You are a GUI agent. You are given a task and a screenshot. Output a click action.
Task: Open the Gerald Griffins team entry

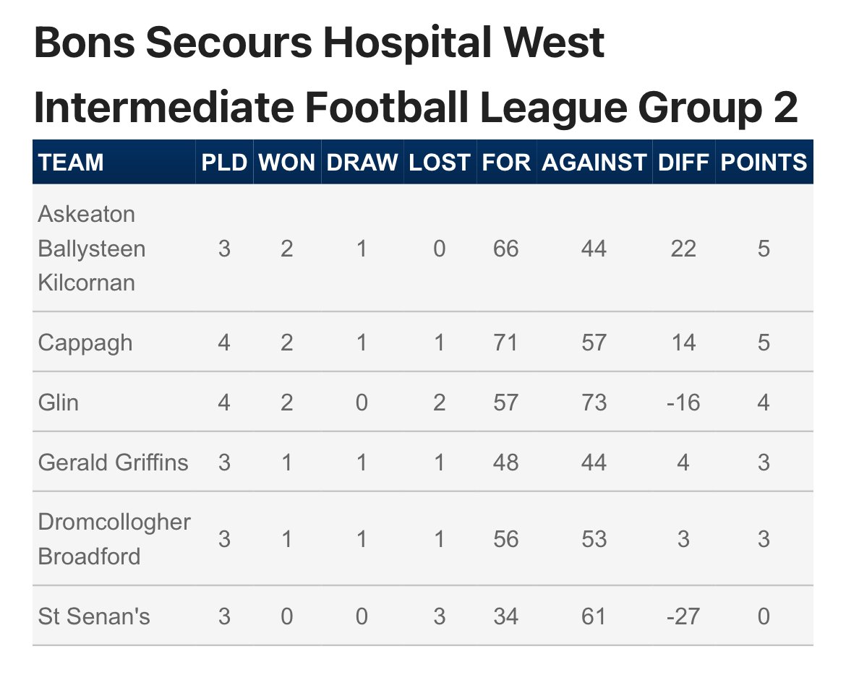coord(113,462)
